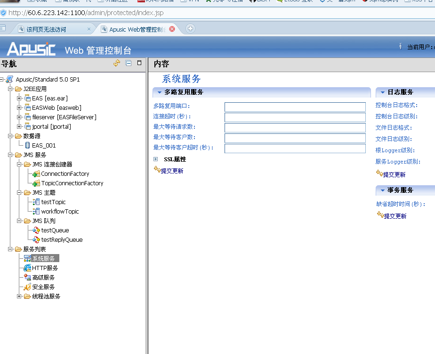The image size is (435, 354).
Task: Click the 安全服务 key icon
Action: point(27,287)
